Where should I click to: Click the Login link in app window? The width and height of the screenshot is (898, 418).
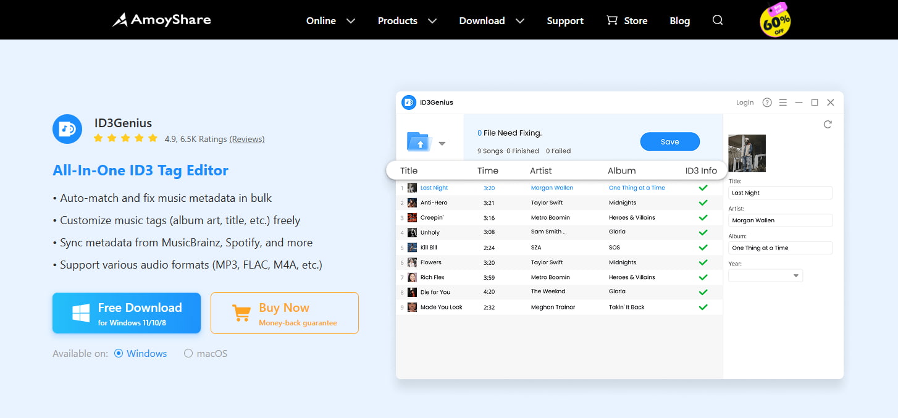tap(745, 102)
